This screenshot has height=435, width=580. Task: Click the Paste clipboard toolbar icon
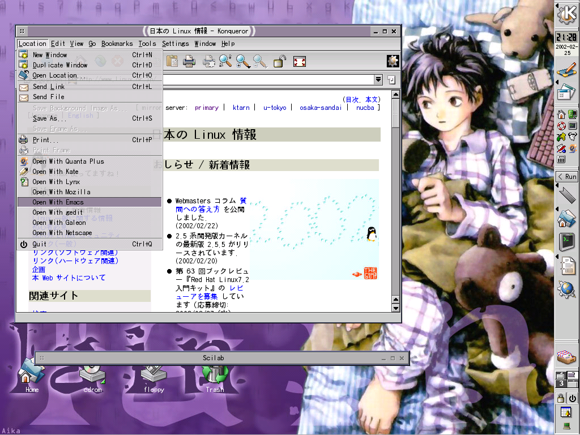coord(172,61)
